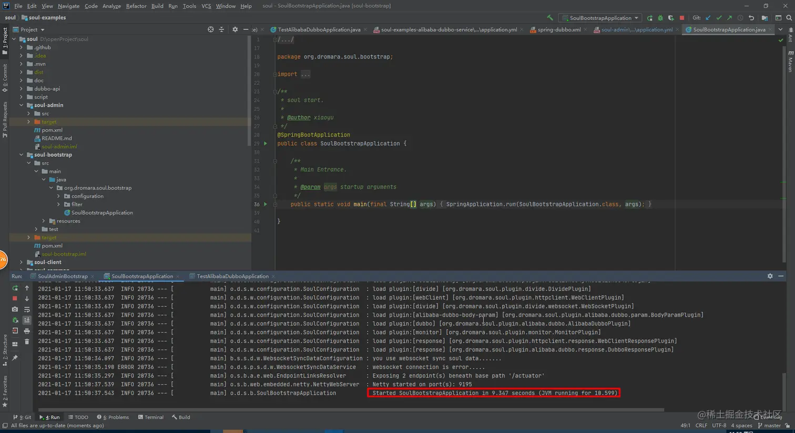Toggle scroll-to-end in the Run console
This screenshot has height=433, width=795.
[27, 320]
